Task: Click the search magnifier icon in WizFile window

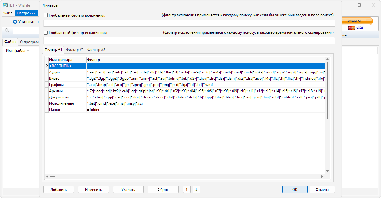Action: 7,30
